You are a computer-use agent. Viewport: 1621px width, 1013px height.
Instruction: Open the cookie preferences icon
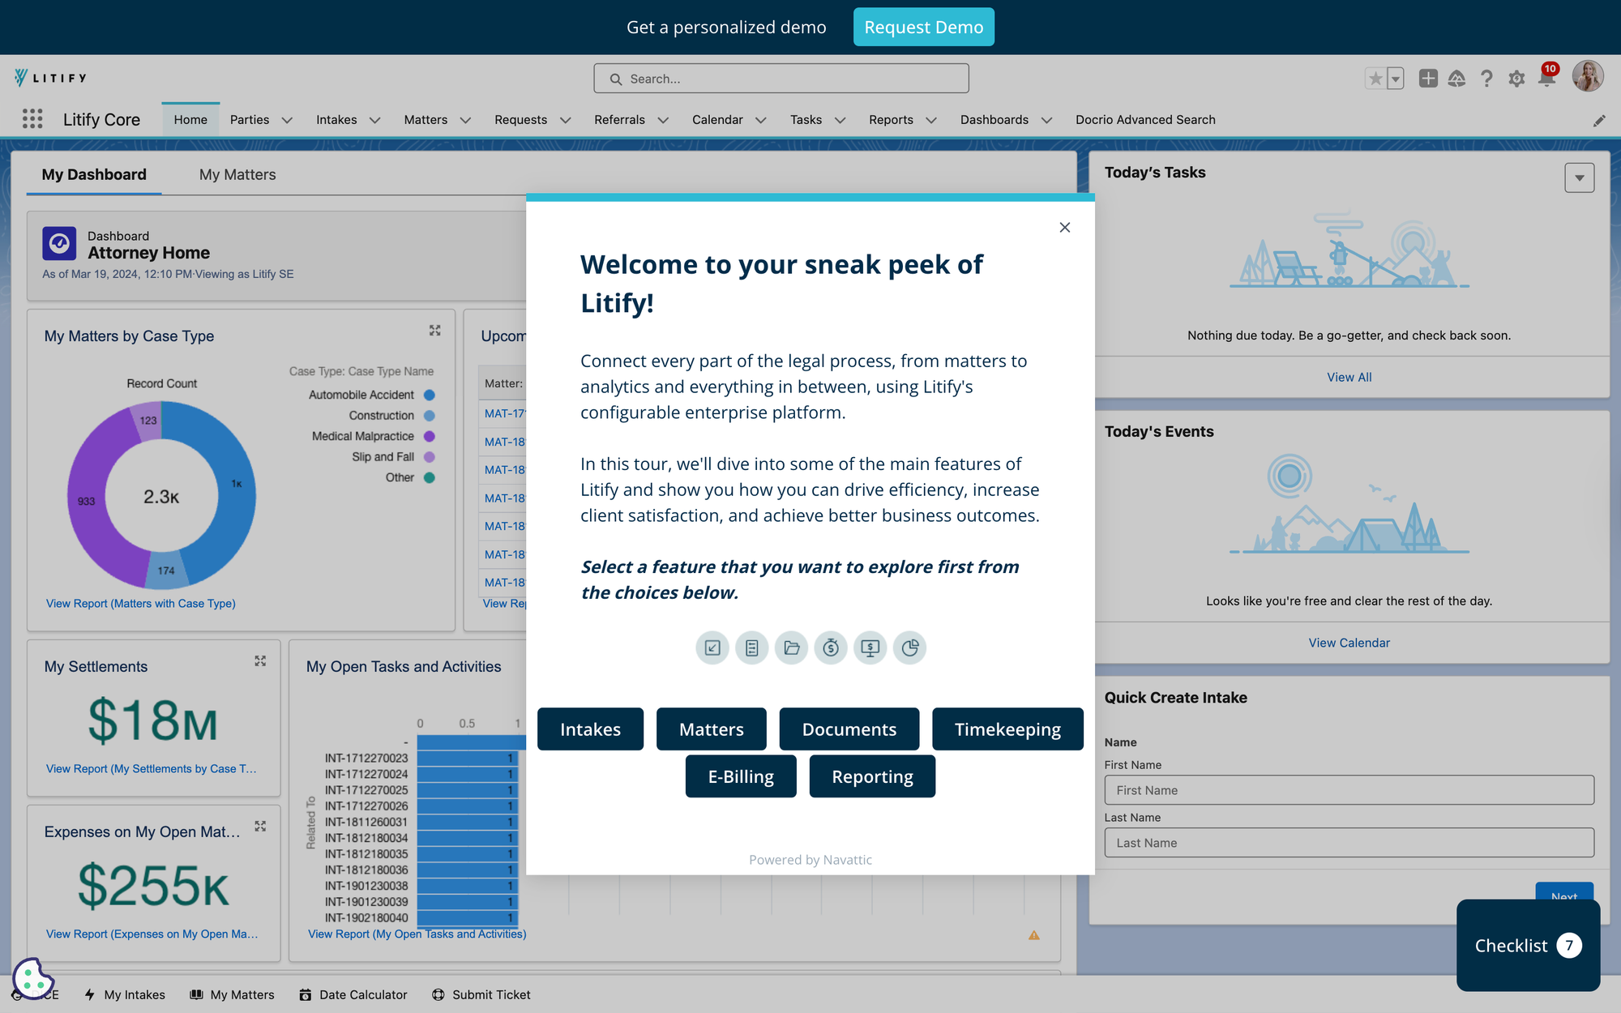click(32, 977)
